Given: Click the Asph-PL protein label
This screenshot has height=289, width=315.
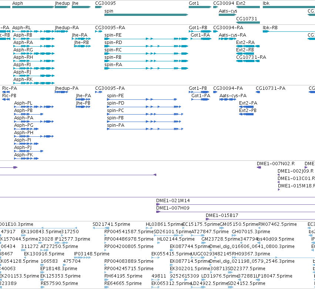Looking at the screenshot, I should 23,103.
